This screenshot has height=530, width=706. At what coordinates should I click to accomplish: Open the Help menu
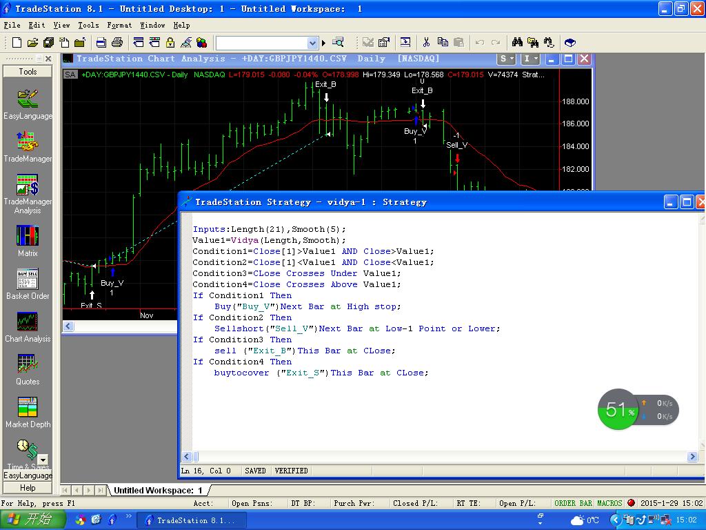181,26
